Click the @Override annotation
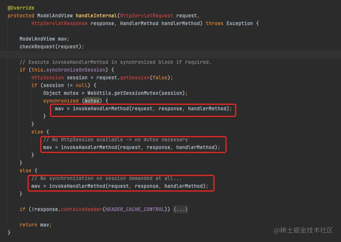The height and width of the screenshot is (242, 341). 21,7
